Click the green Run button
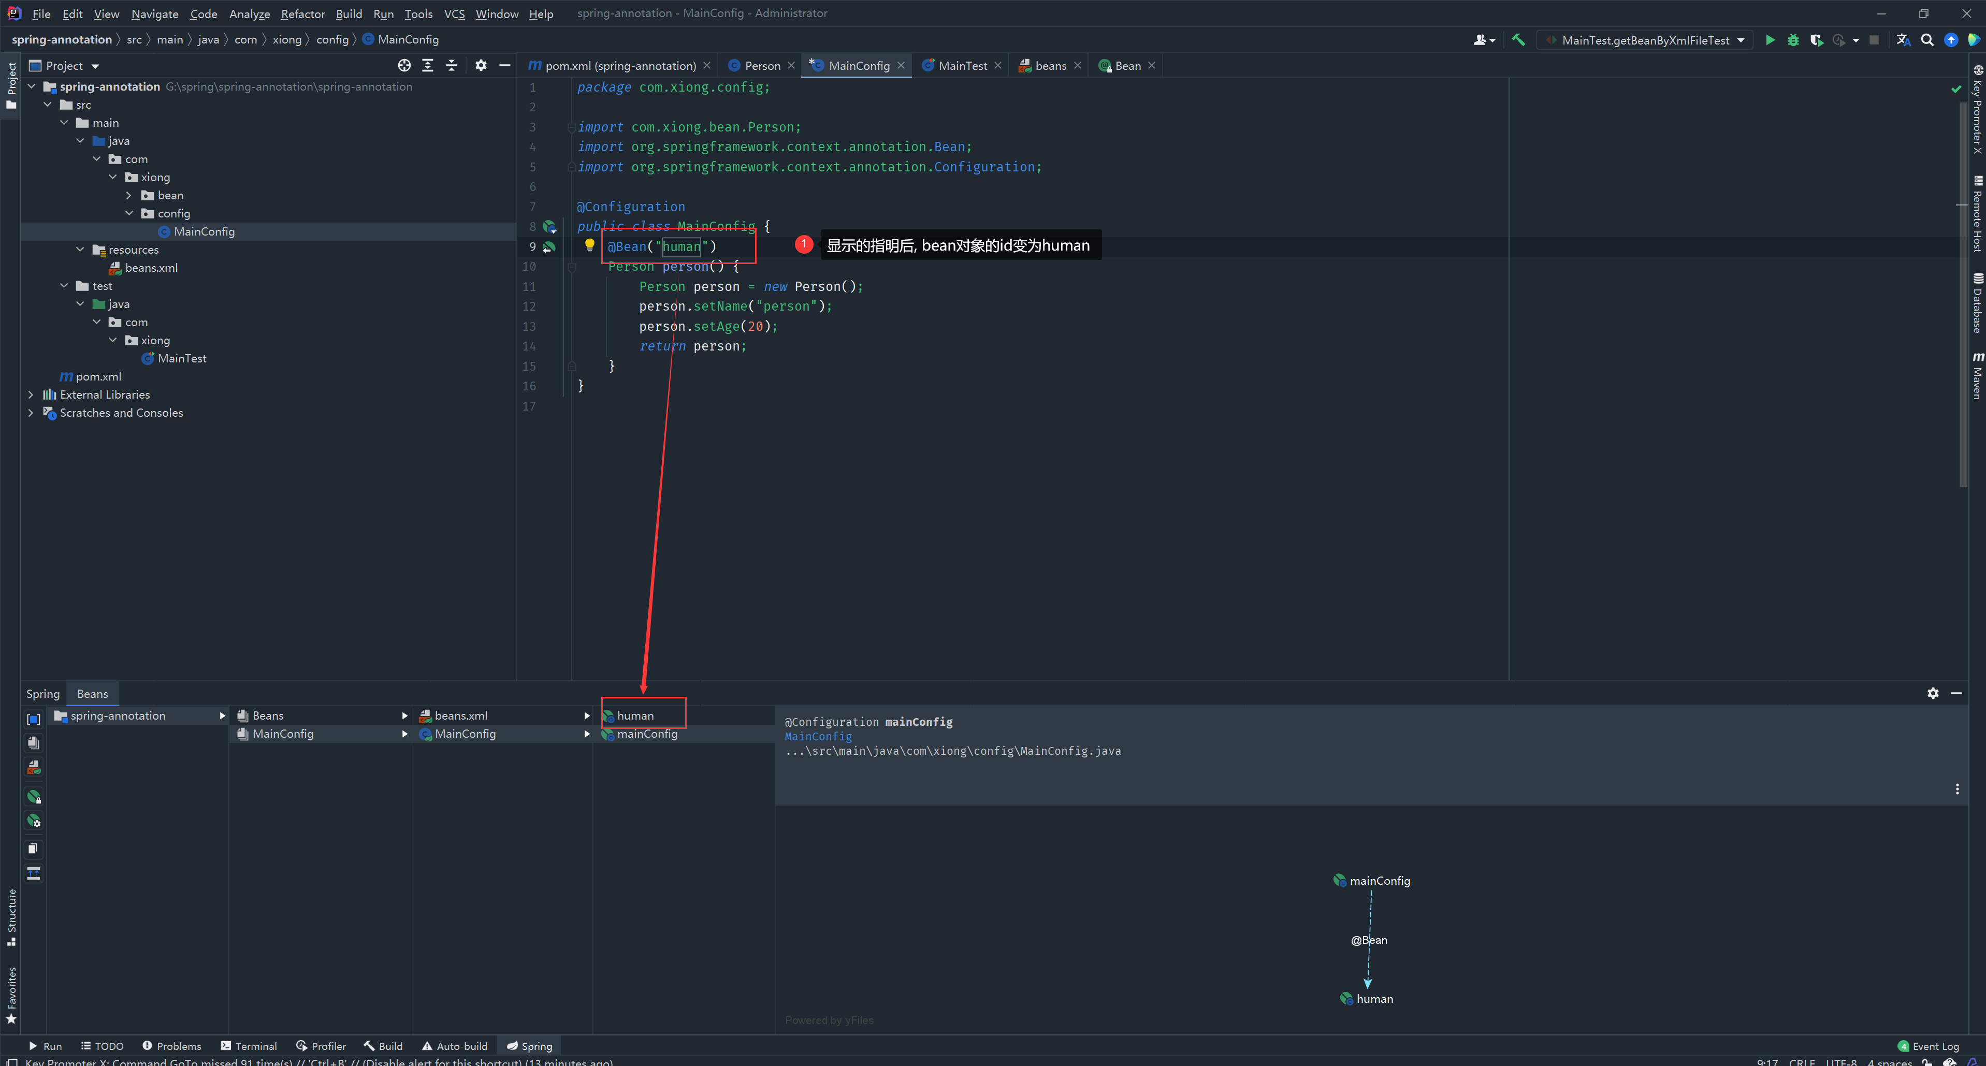 (1770, 40)
